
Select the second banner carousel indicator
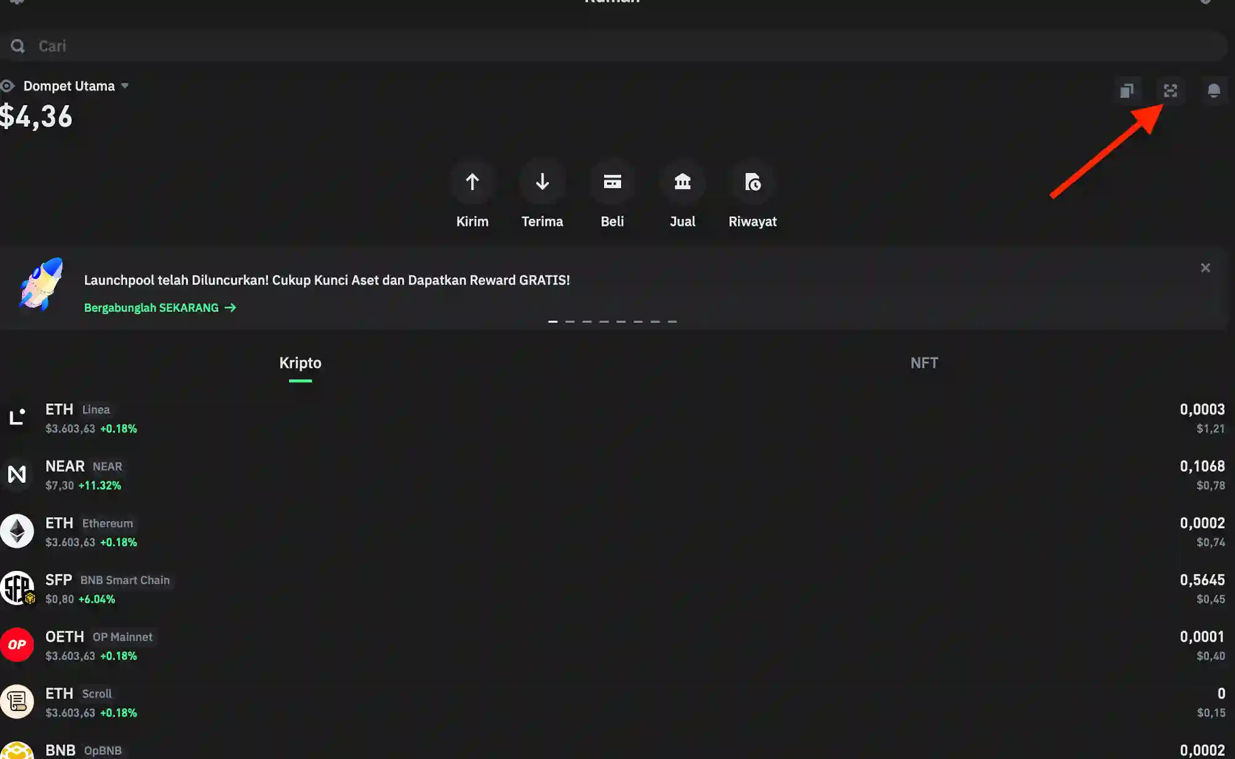pos(570,322)
